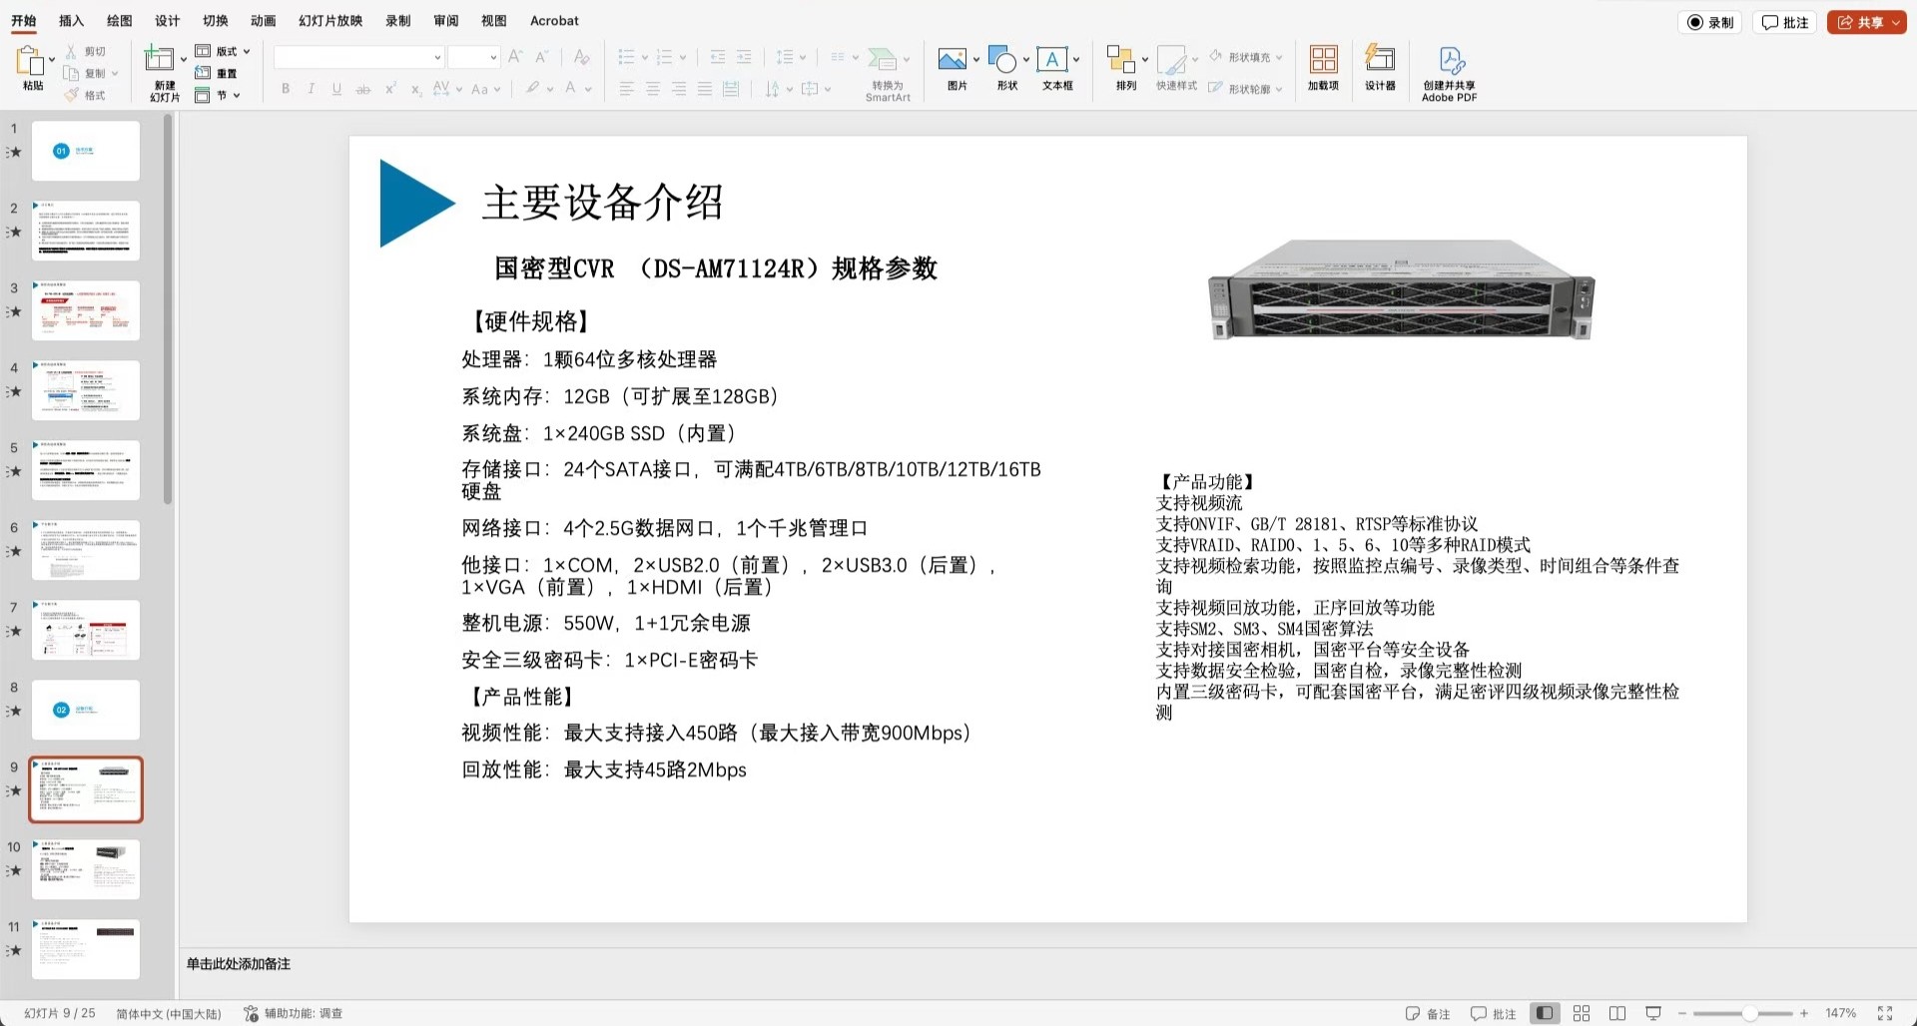Click the Text Box (文本框) icon
This screenshot has height=1026, width=1917.
1051,59
